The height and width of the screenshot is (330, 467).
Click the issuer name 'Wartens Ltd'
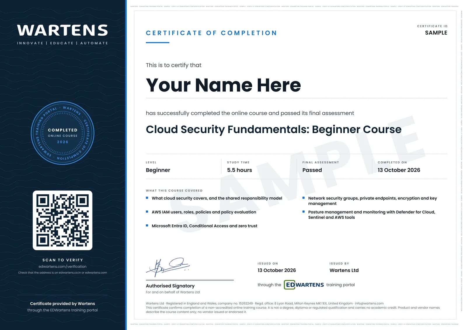point(344,270)
